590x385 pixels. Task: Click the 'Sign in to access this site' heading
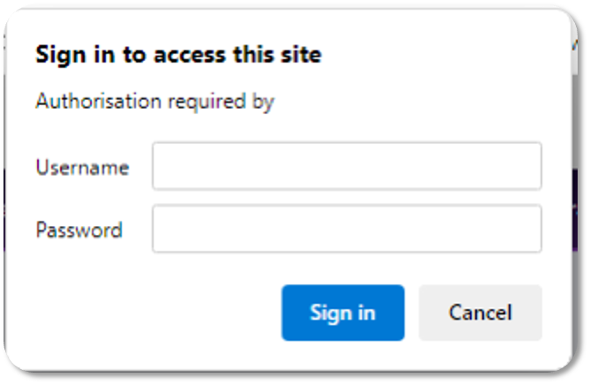point(178,56)
